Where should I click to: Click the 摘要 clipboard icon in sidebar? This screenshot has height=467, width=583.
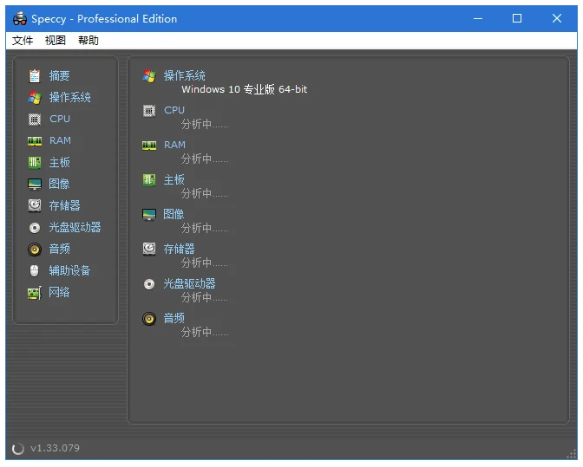pyautogui.click(x=35, y=75)
